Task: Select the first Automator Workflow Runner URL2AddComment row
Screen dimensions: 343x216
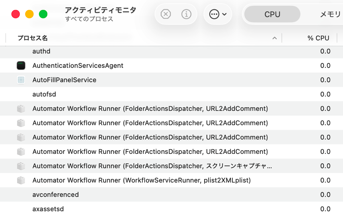Action: [150, 109]
